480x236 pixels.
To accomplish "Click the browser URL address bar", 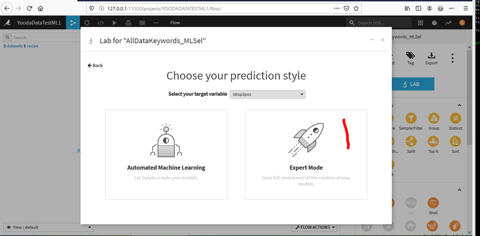I will click(x=224, y=8).
